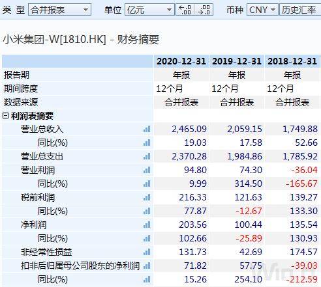Select non-recurring value 131.73
This screenshot has width=321, height=287.
click(192, 252)
